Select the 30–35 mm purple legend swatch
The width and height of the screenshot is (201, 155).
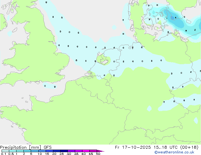click(x=71, y=151)
